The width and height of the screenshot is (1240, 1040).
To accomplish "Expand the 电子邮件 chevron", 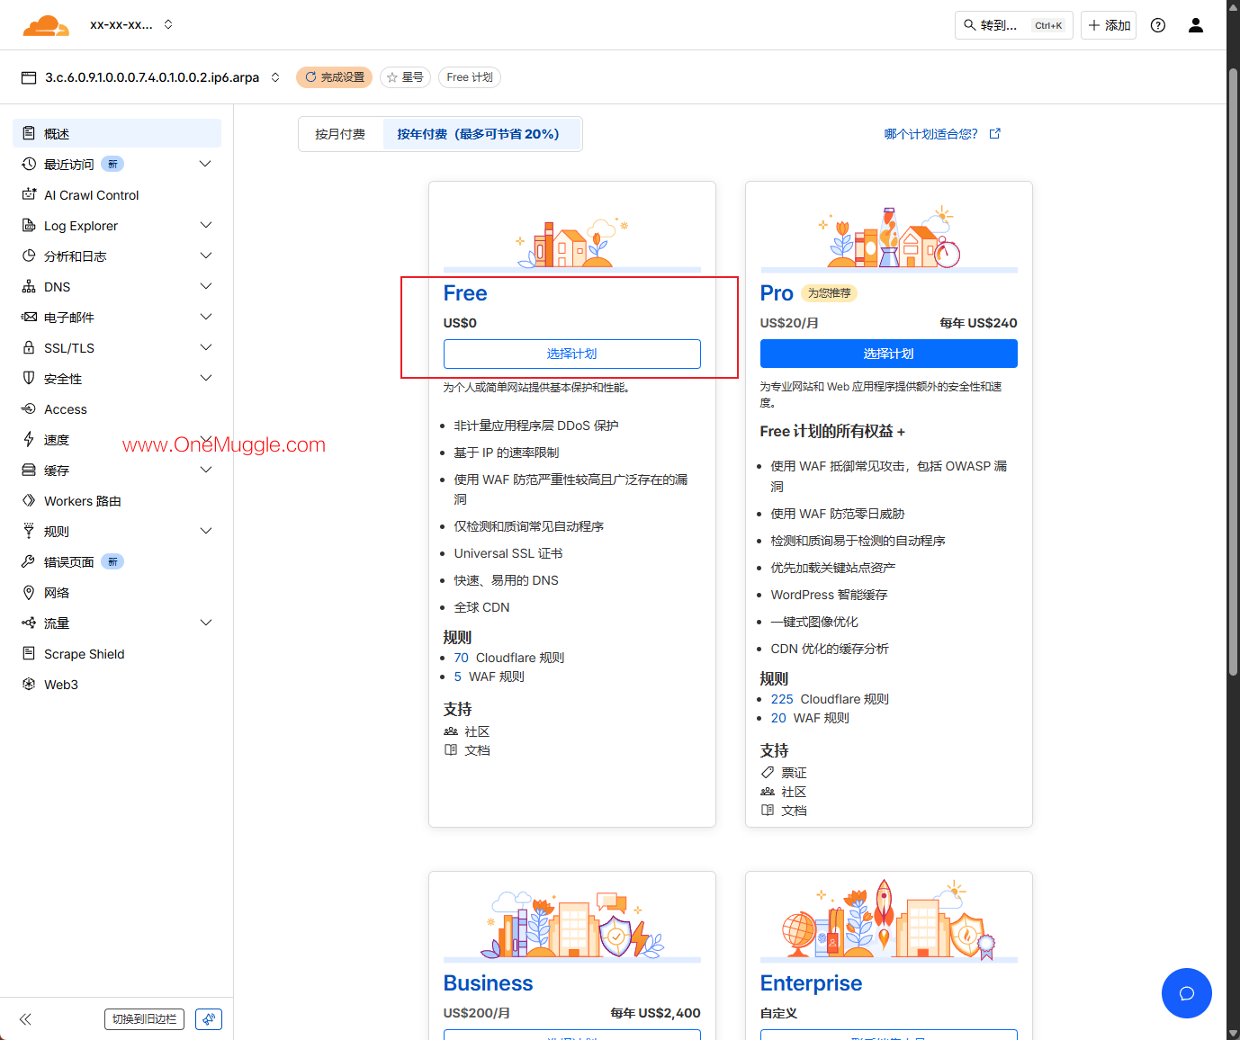I will pyautogui.click(x=205, y=317).
